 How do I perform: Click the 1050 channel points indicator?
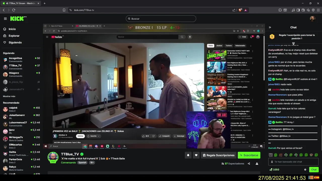274,170
